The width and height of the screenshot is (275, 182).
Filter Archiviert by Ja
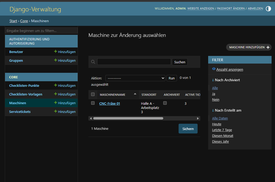pos(213,94)
